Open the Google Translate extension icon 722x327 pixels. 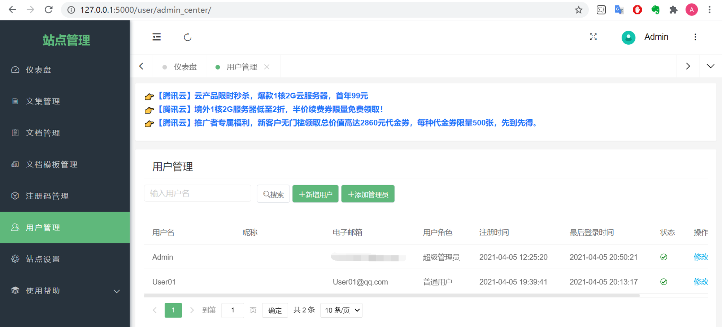click(619, 10)
